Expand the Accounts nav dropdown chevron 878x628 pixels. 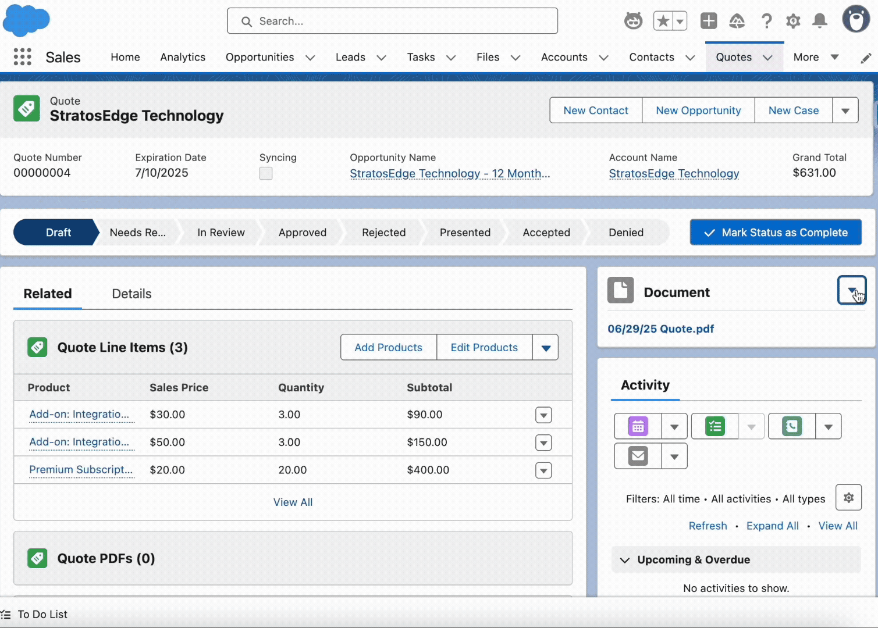click(603, 58)
